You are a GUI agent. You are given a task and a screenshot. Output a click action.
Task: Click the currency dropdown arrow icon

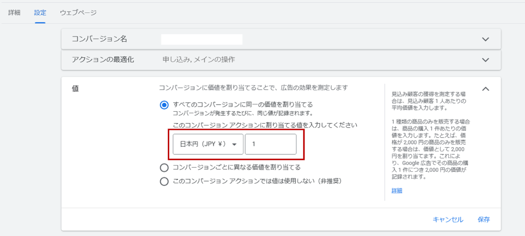235,144
